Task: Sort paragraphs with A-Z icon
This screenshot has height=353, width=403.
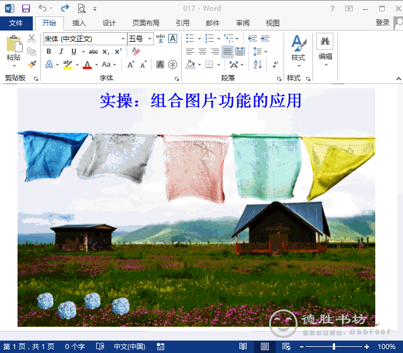Action: click(258, 64)
